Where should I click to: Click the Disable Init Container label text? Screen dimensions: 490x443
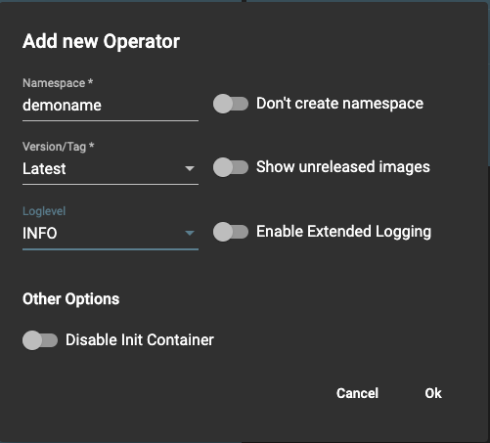point(140,340)
